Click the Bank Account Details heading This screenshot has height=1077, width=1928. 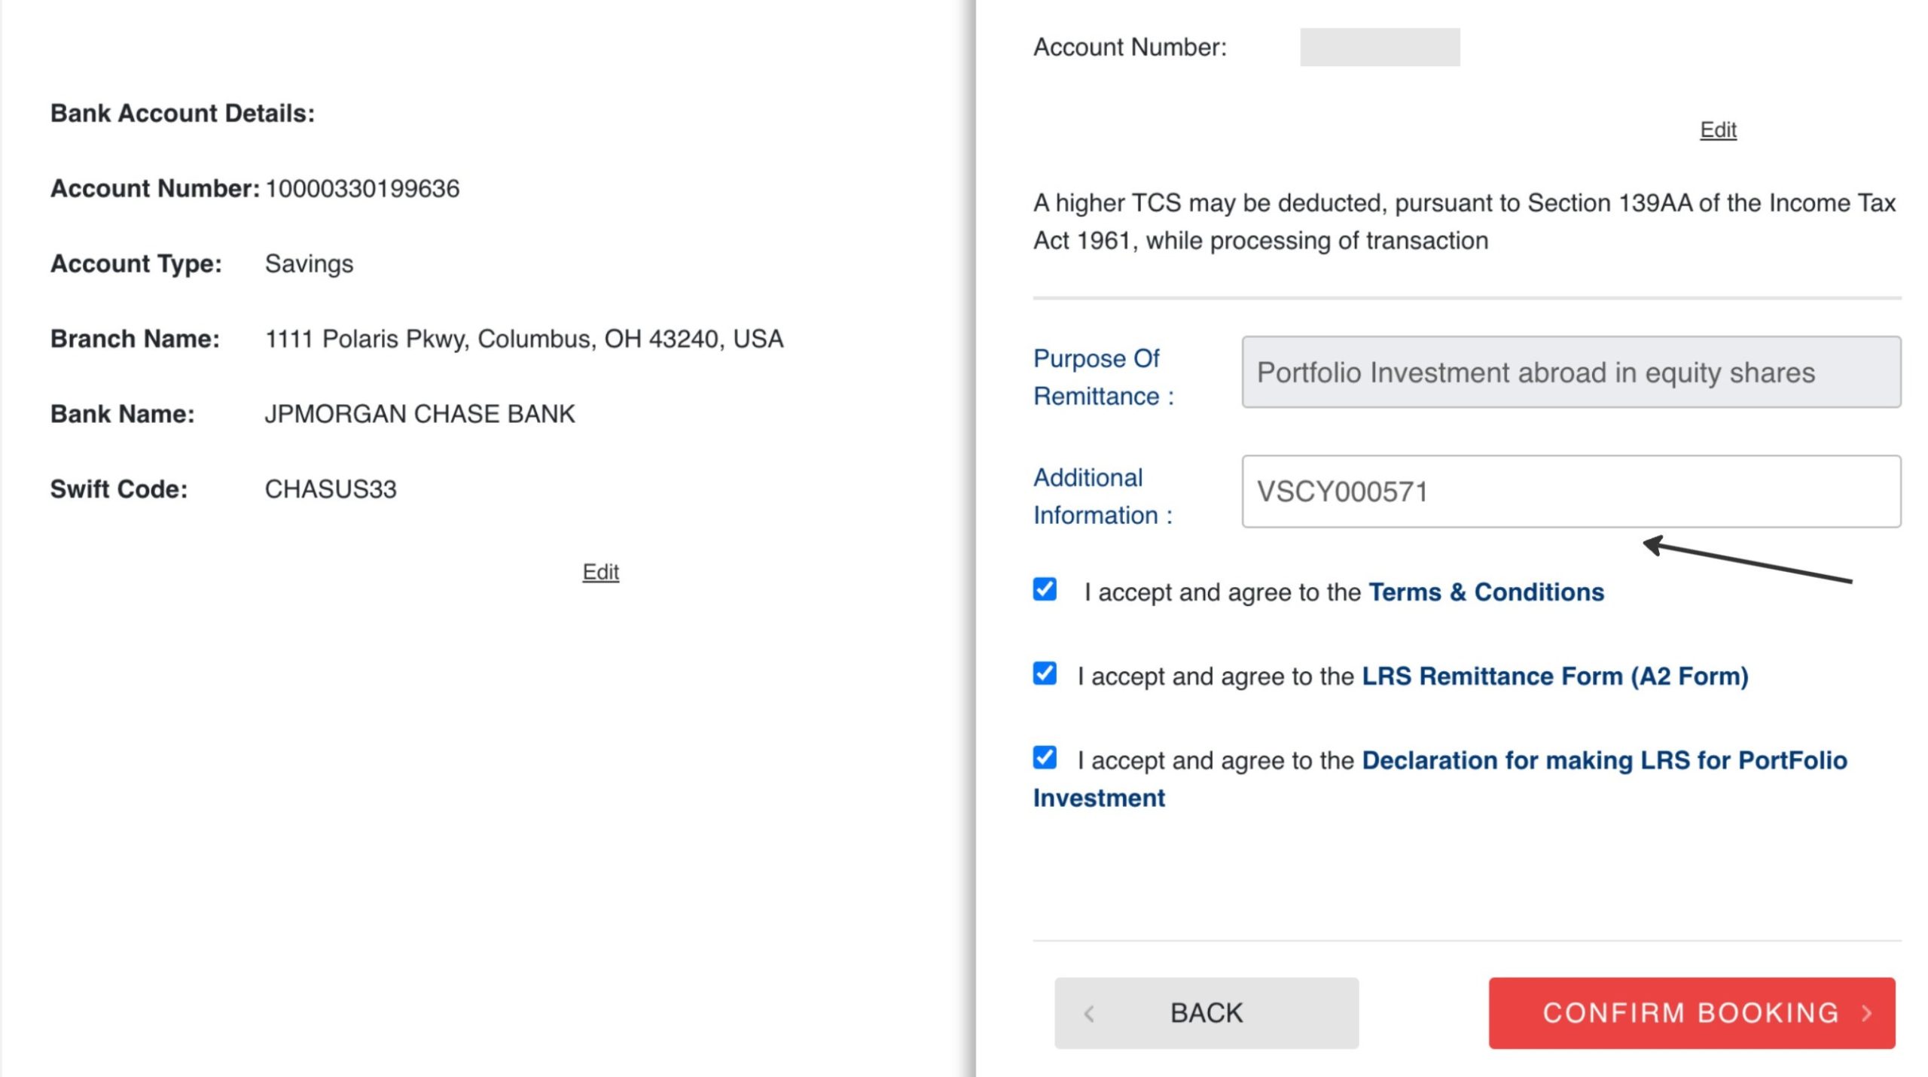point(182,114)
